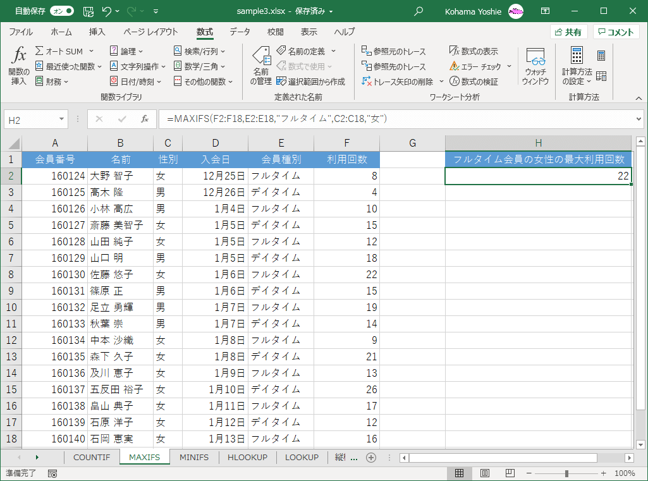
Task: Switch to Page Break Preview in status bar
Action: pyautogui.click(x=510, y=473)
